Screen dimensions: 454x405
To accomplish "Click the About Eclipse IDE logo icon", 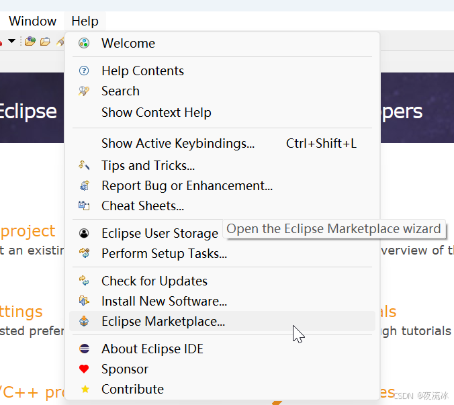I will [84, 349].
